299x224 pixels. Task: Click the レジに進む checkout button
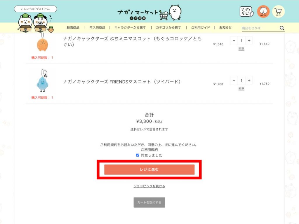click(x=149, y=169)
